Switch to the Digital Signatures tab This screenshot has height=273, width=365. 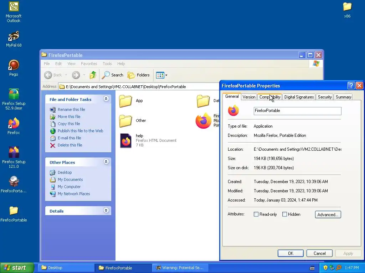pyautogui.click(x=299, y=97)
